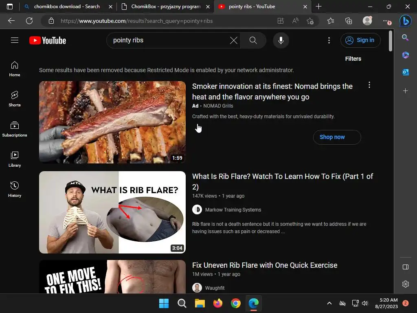
Task: Open volume control in system tray
Action: tap(364, 303)
